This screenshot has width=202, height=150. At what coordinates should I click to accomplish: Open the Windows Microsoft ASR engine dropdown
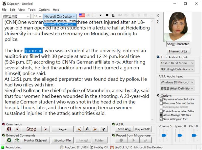click(177, 82)
